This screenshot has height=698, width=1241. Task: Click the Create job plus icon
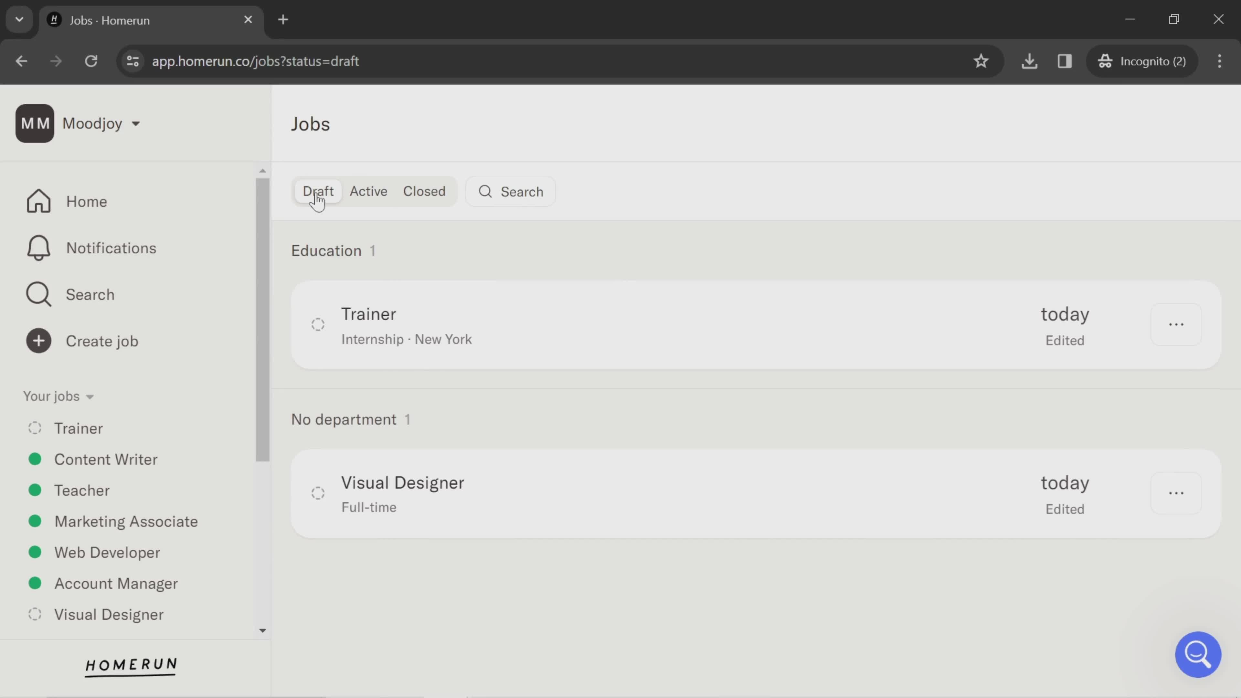[38, 341]
